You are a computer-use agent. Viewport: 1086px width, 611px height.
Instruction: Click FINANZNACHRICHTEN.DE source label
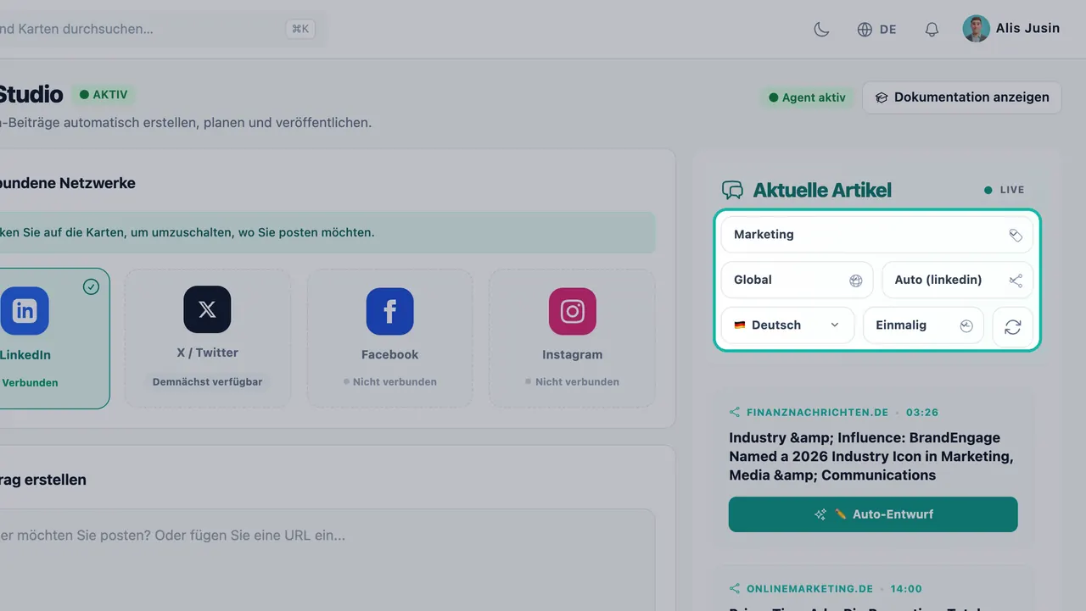(x=817, y=413)
